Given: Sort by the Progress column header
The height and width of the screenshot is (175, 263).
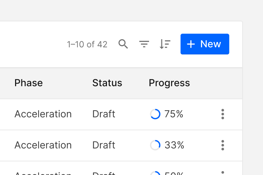Looking at the screenshot, I should pos(169,83).
